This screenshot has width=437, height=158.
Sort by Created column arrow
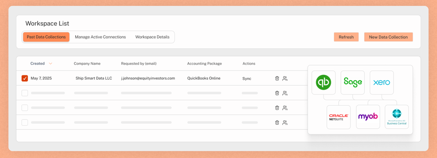click(x=50, y=63)
